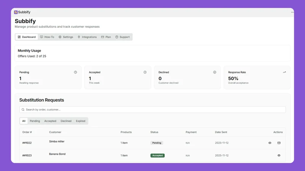
Task: Filter requests by Accepted
Action: tap(50, 121)
